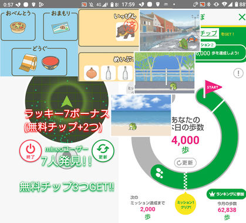Select the striped scarf in どうぐ
The width and height of the screenshot is (246, 223).
click(x=28, y=62)
